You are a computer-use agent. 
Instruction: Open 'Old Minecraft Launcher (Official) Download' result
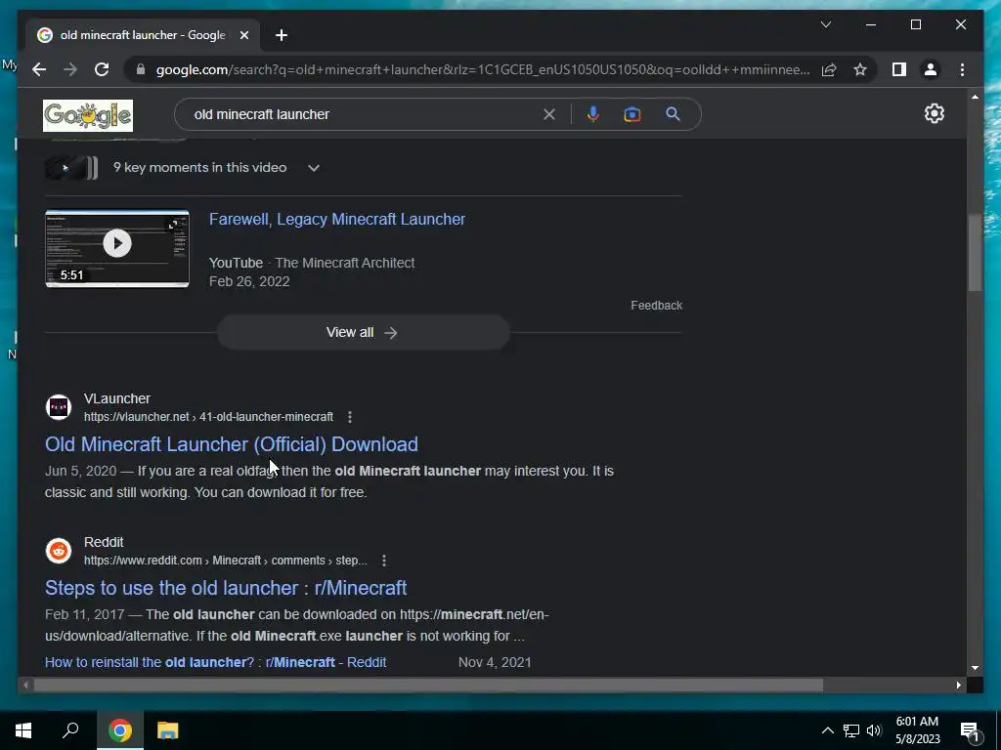(x=231, y=444)
